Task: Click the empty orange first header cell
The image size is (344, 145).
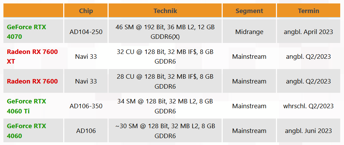Action: [x=33, y=11]
